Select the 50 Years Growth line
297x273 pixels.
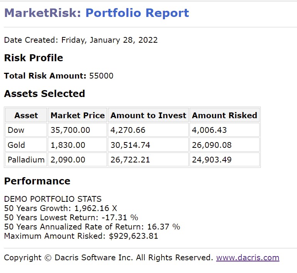pos(60,208)
